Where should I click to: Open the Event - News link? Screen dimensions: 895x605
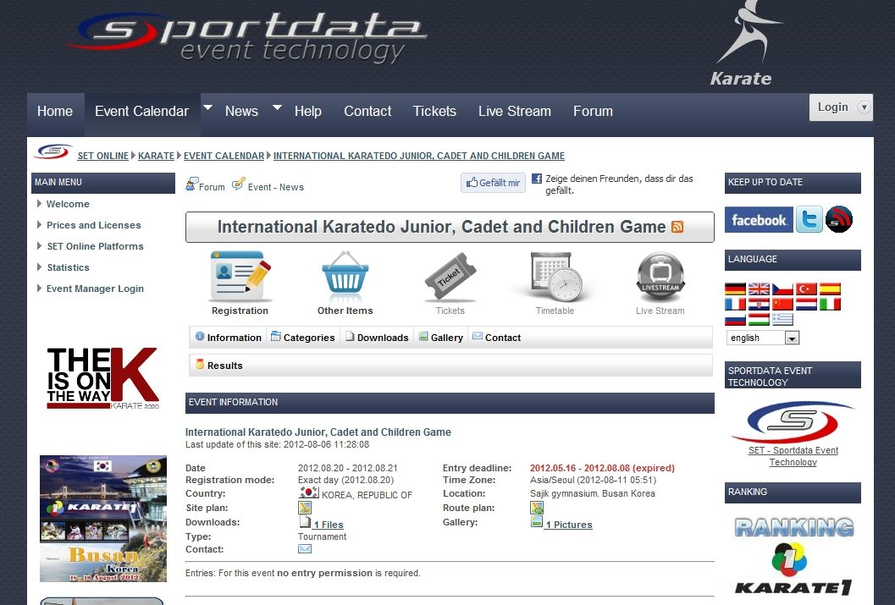[268, 185]
